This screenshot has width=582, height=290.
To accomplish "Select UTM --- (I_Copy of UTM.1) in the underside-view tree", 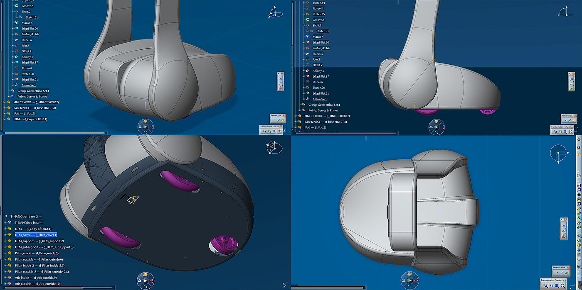I will pyautogui.click(x=33, y=229).
